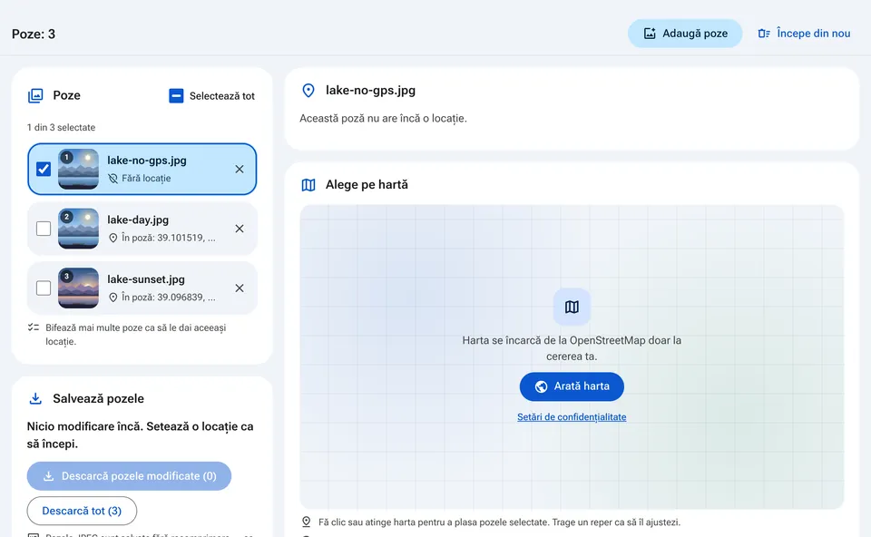The image size is (871, 537).
Task: Click 'În poză: 39.096839' coordinates text
Action: click(x=169, y=298)
